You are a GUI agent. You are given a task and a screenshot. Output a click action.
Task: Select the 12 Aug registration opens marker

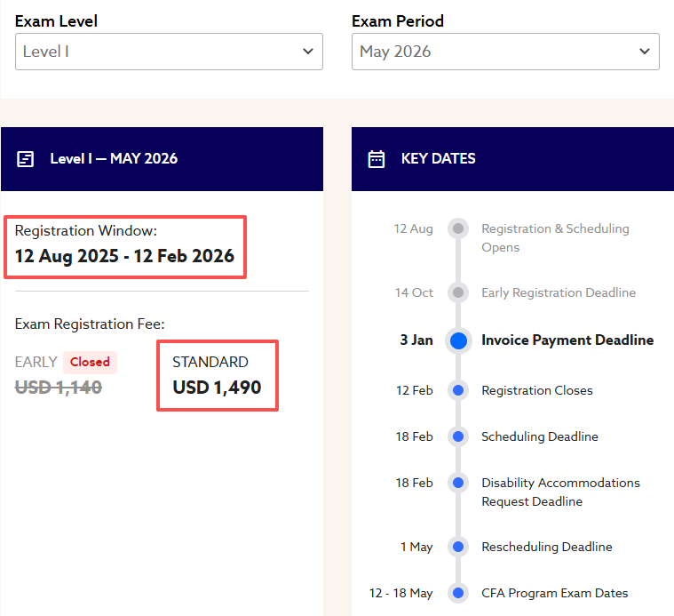(x=458, y=228)
